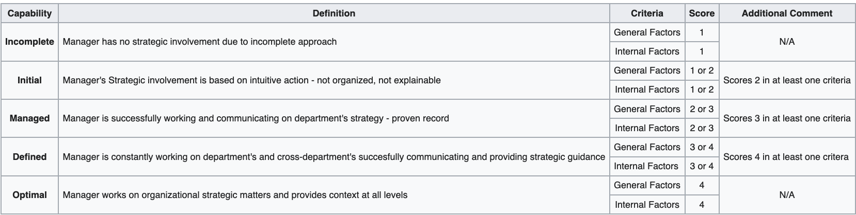Click the Optimal row's definition text
The height and width of the screenshot is (215, 856).
coord(235,195)
